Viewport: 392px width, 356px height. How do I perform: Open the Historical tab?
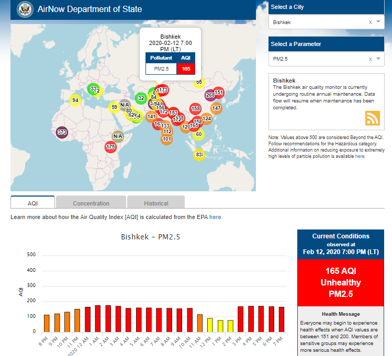pyautogui.click(x=156, y=203)
